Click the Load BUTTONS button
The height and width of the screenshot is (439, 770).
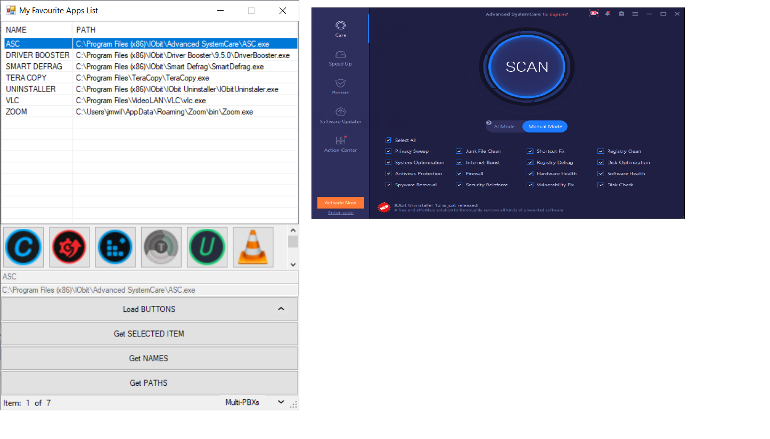pyautogui.click(x=150, y=309)
